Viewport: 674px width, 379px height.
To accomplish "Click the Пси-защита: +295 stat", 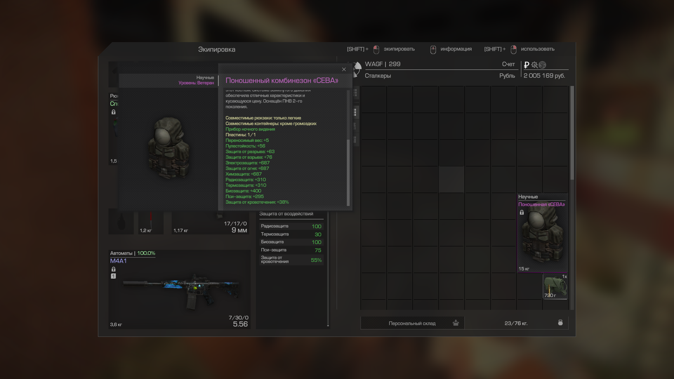I will coord(245,197).
